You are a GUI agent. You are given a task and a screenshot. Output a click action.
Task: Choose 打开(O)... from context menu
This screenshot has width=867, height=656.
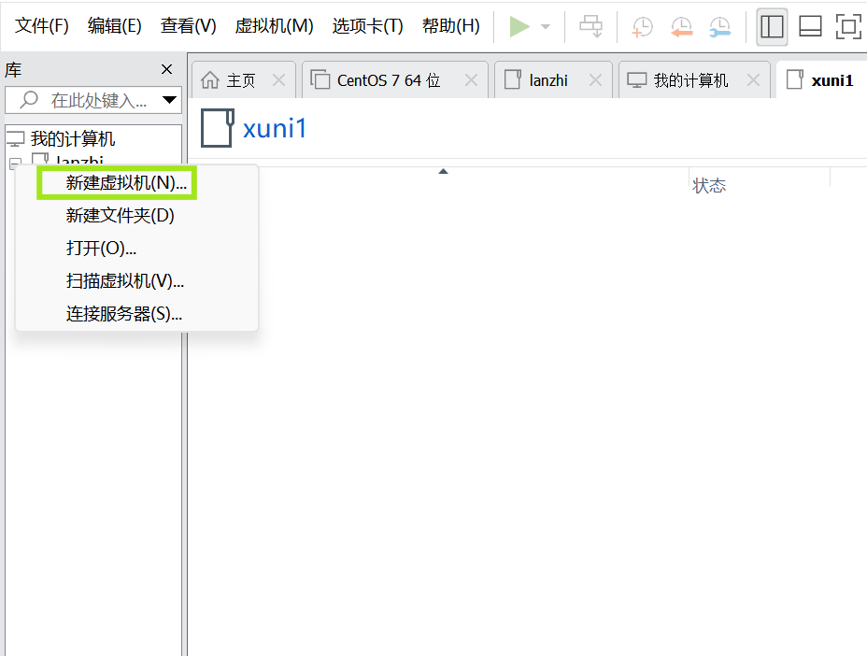[101, 248]
